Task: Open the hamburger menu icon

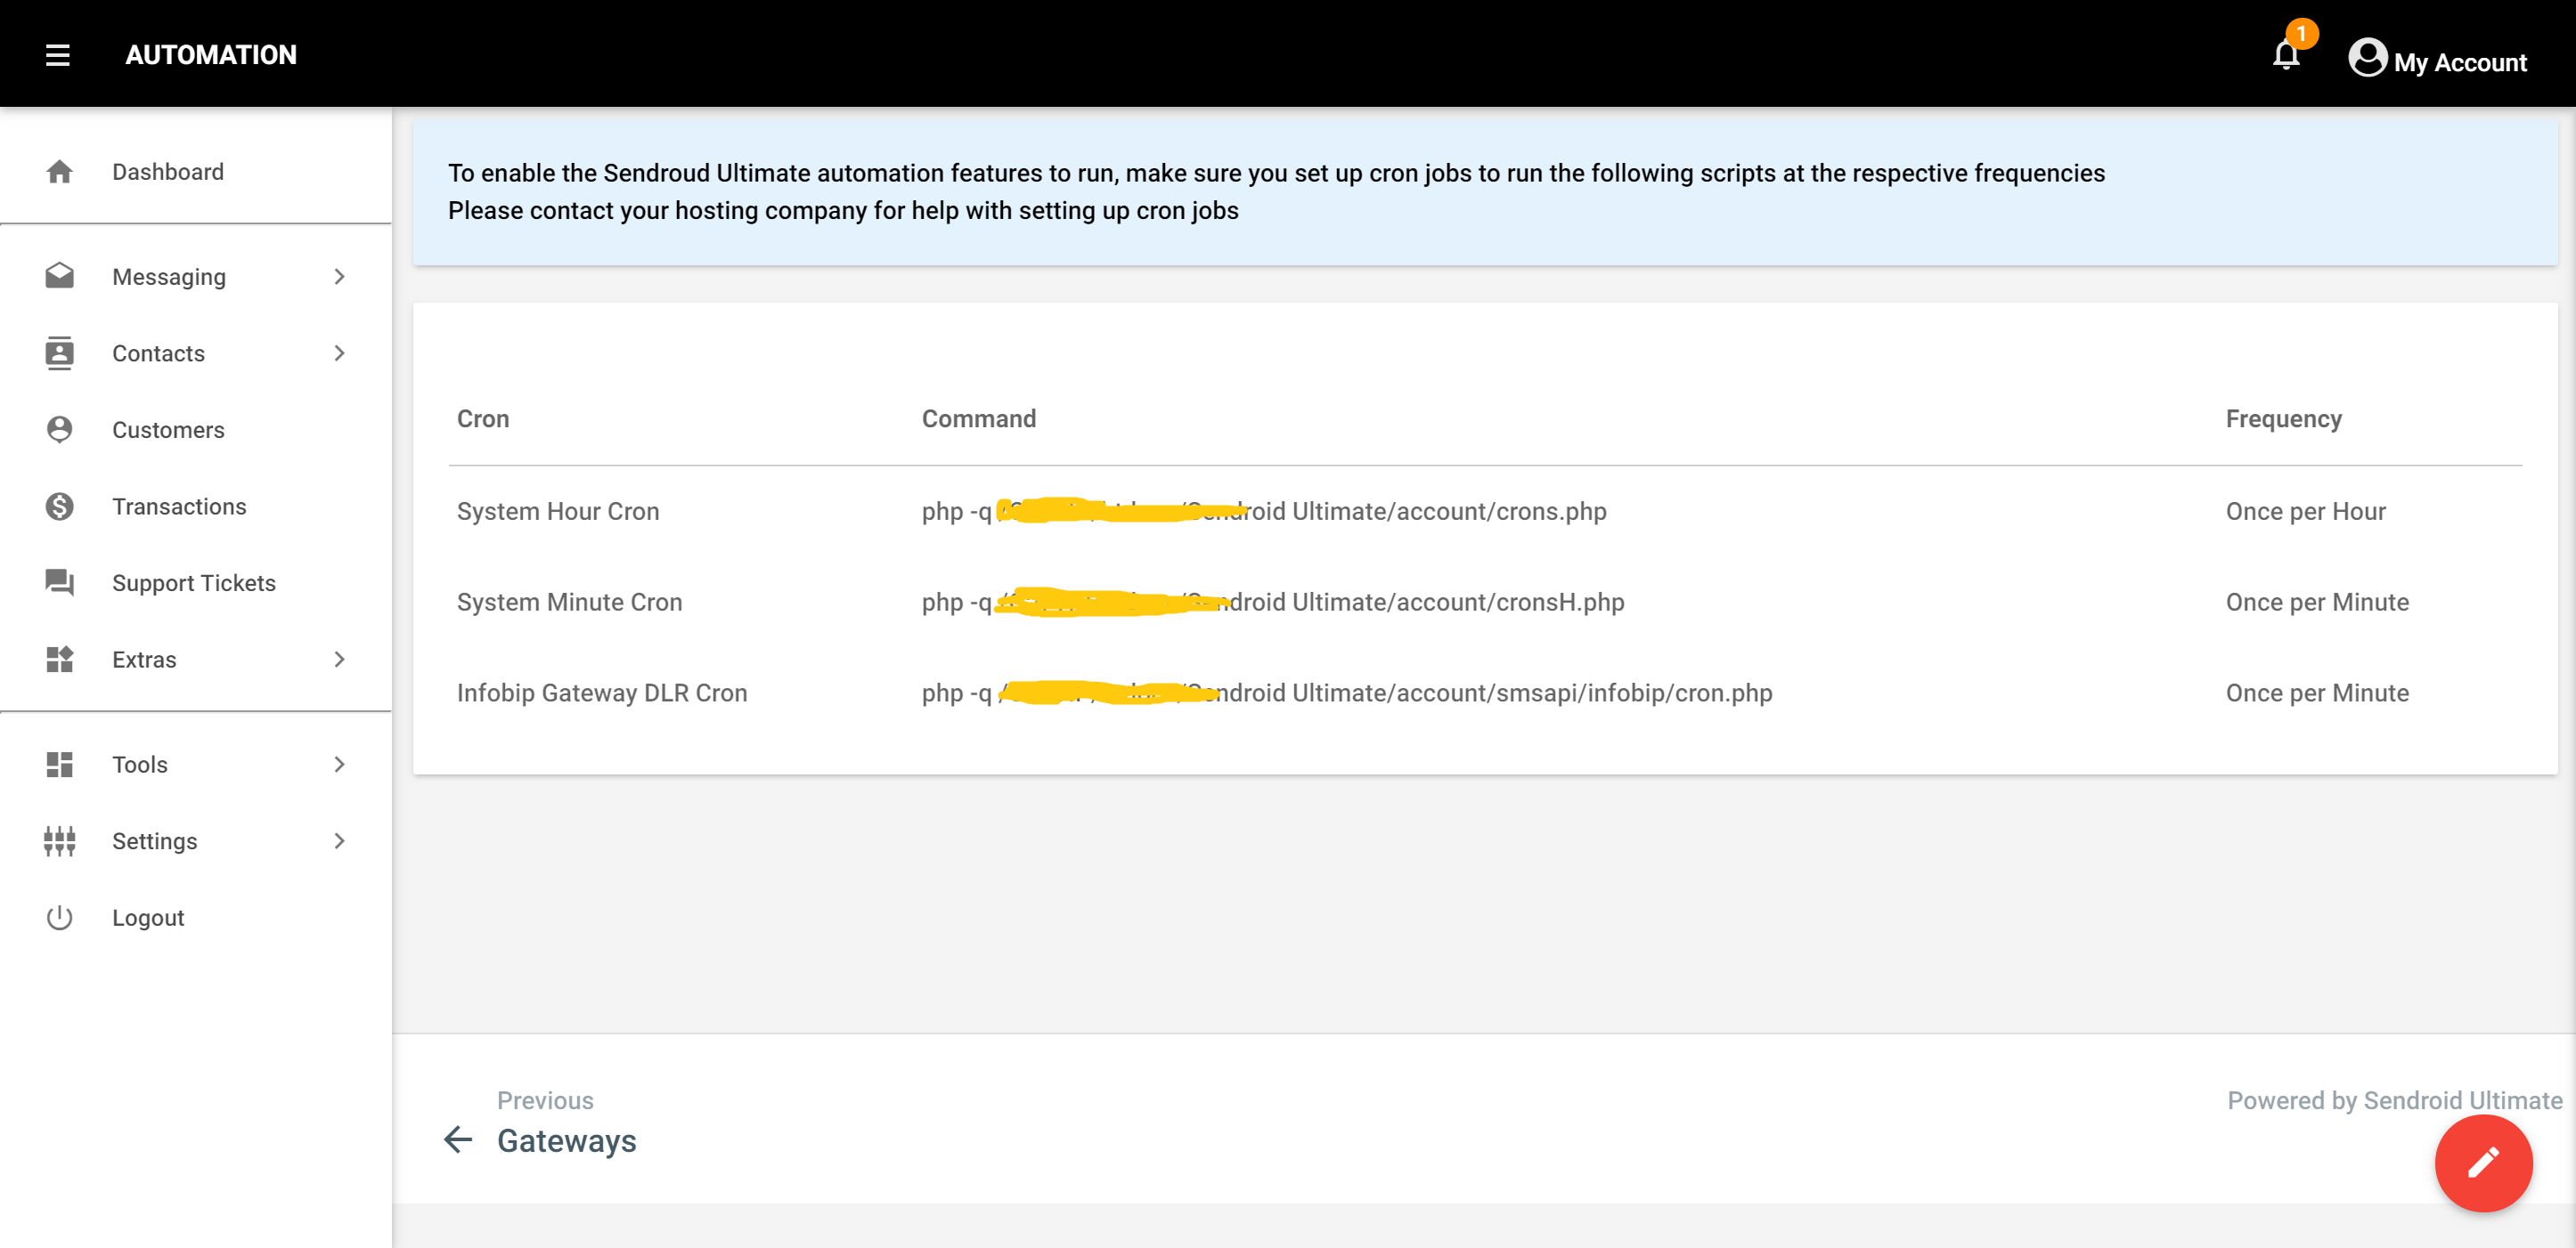Action: [57, 55]
